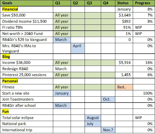Click the 100% progress cell
Viewport: 155px width, 134px height.
tap(144, 93)
